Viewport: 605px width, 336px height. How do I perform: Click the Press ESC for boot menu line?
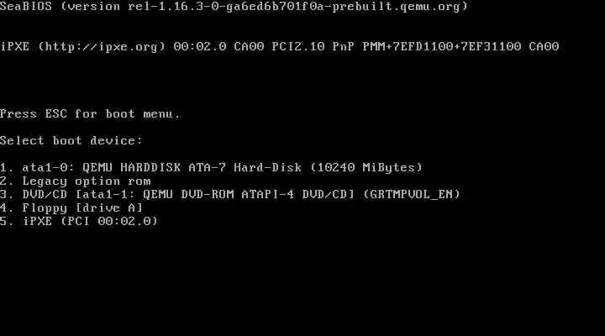(90, 114)
